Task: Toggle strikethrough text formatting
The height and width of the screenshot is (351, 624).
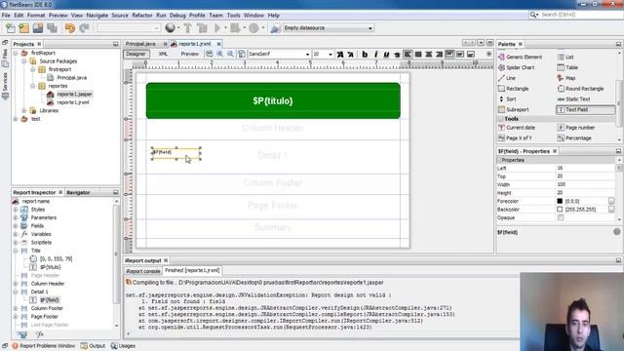Action: 397,55
